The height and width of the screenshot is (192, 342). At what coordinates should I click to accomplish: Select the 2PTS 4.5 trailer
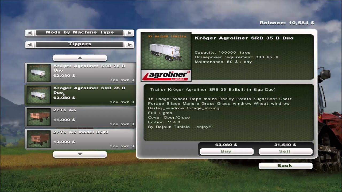pos(80,117)
